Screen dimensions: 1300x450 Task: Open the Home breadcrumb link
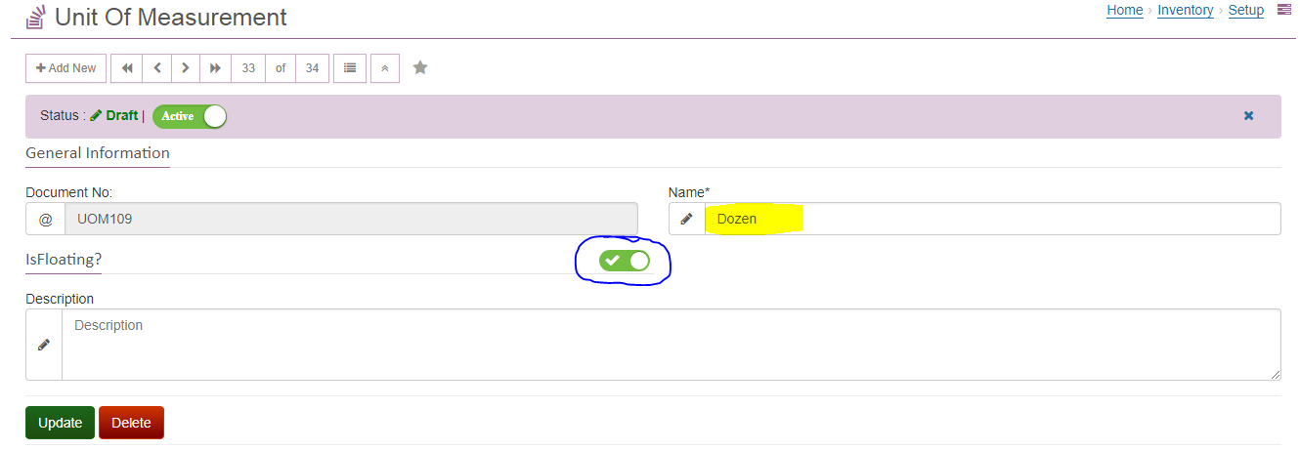point(1125,10)
